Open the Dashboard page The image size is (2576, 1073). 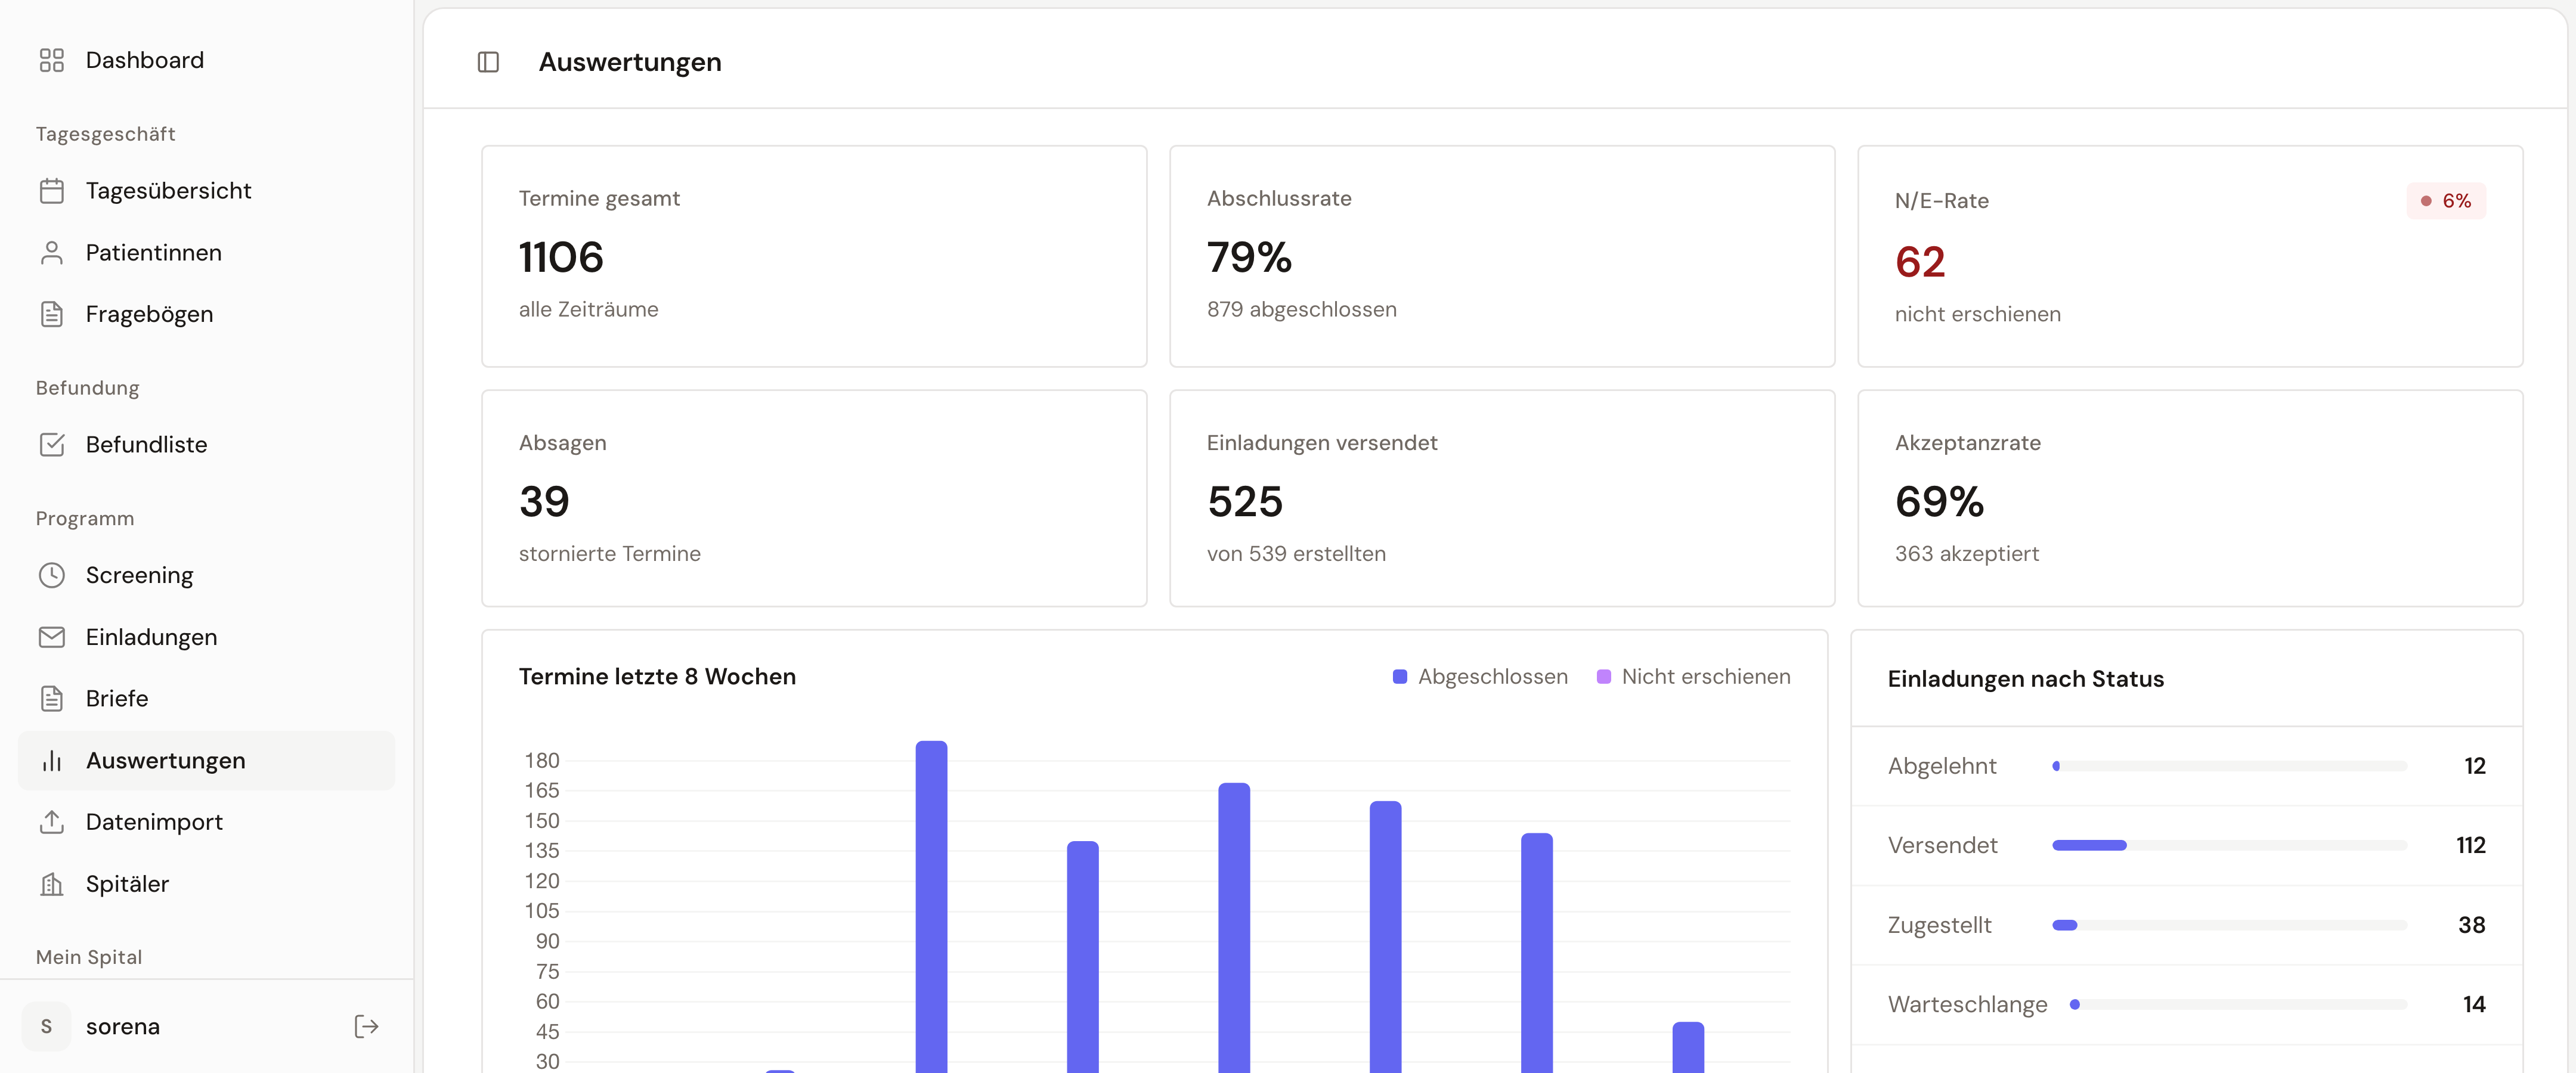click(206, 60)
